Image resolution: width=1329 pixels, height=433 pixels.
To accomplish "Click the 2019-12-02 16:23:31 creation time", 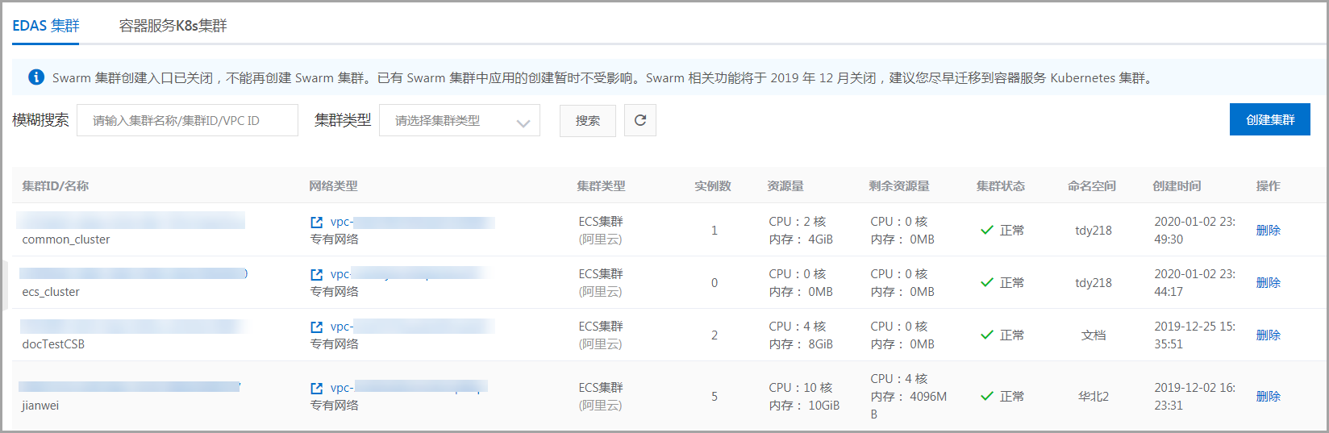I will (x=1194, y=397).
